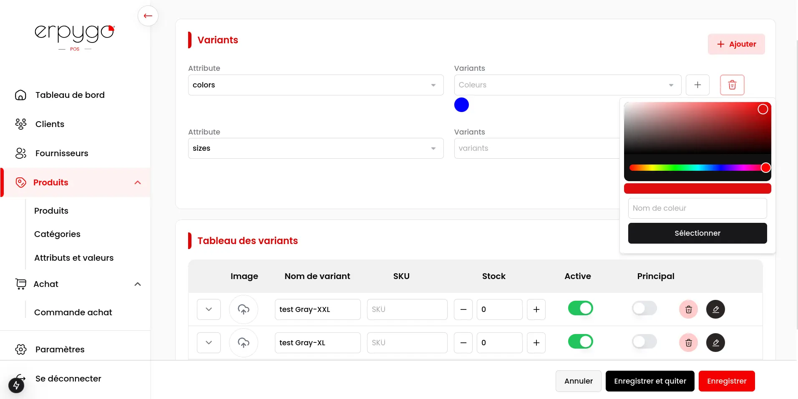798x399 pixels.
Task: Go to Attributs et valeurs page
Action: click(x=74, y=258)
